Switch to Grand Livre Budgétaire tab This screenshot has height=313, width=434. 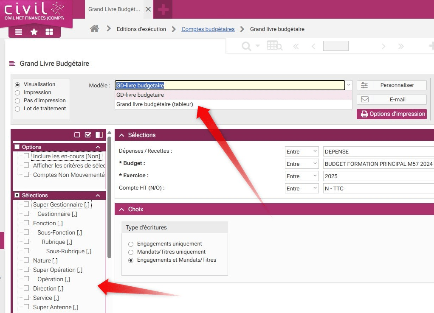(x=113, y=9)
